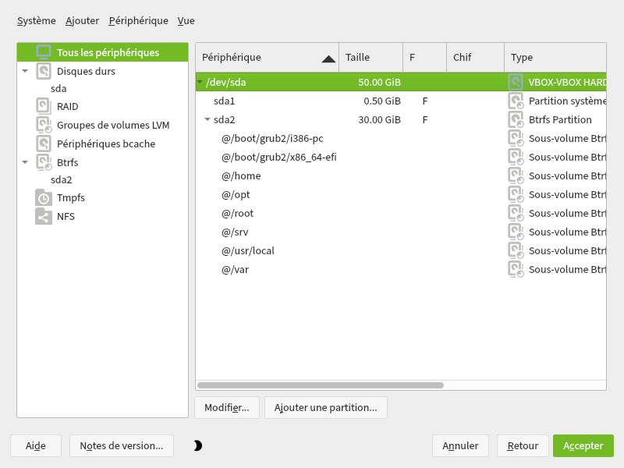Click the green Accepter button
The image size is (624, 468).
(583, 445)
